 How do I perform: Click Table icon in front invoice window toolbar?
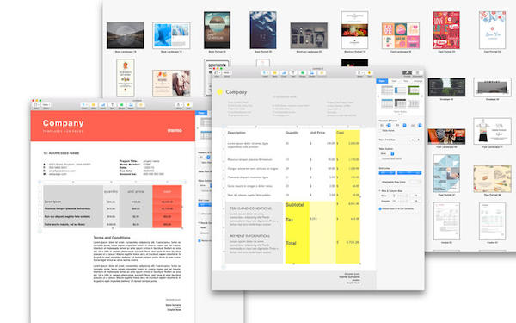(x=275, y=72)
